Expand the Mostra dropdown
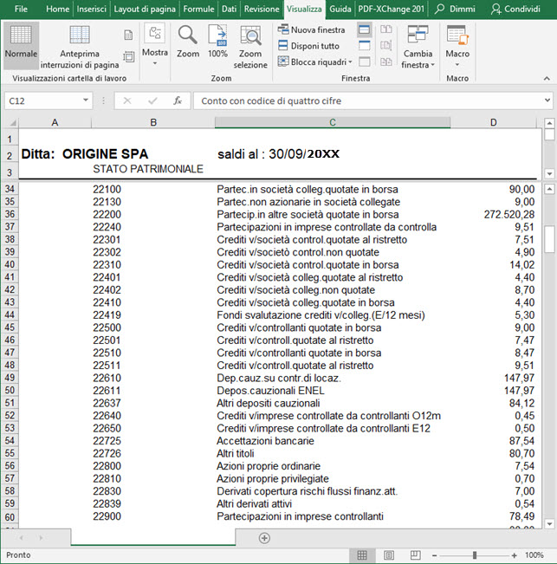 [154, 45]
